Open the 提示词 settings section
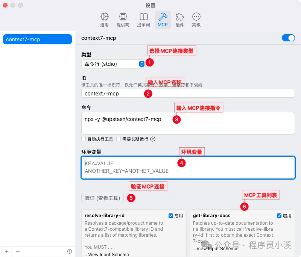This screenshot has width=301, height=257. click(143, 19)
